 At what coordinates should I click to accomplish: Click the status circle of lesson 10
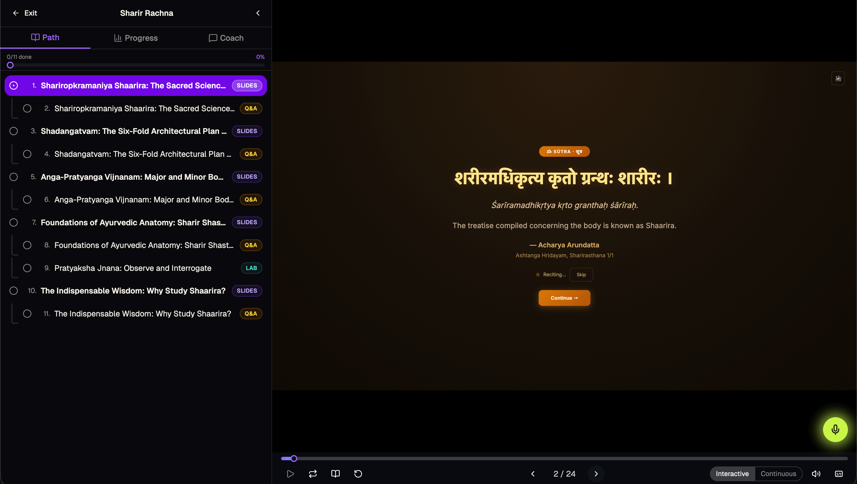(x=14, y=290)
